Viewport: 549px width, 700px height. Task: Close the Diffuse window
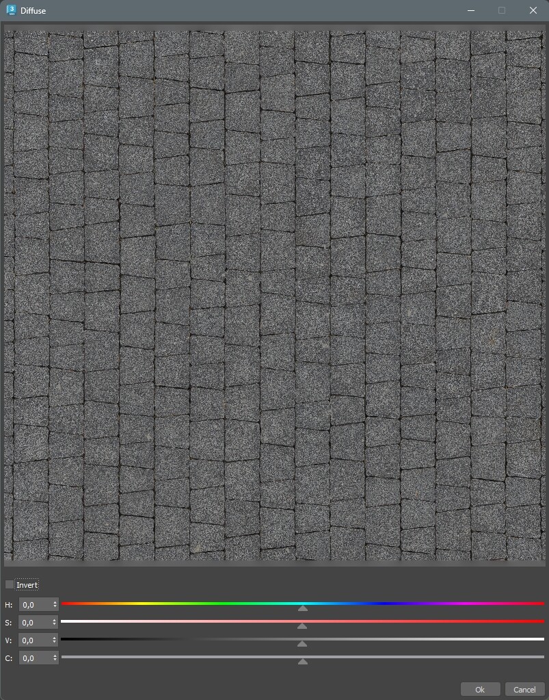click(x=533, y=10)
